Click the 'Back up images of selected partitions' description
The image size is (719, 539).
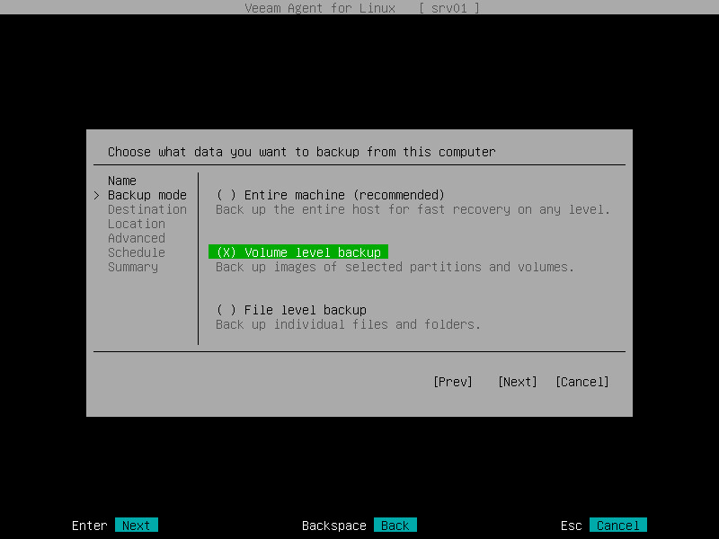point(395,267)
